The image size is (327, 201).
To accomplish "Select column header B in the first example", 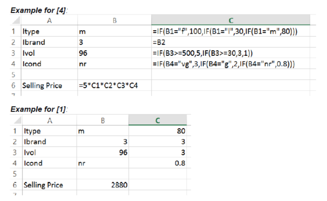I will (x=114, y=20).
